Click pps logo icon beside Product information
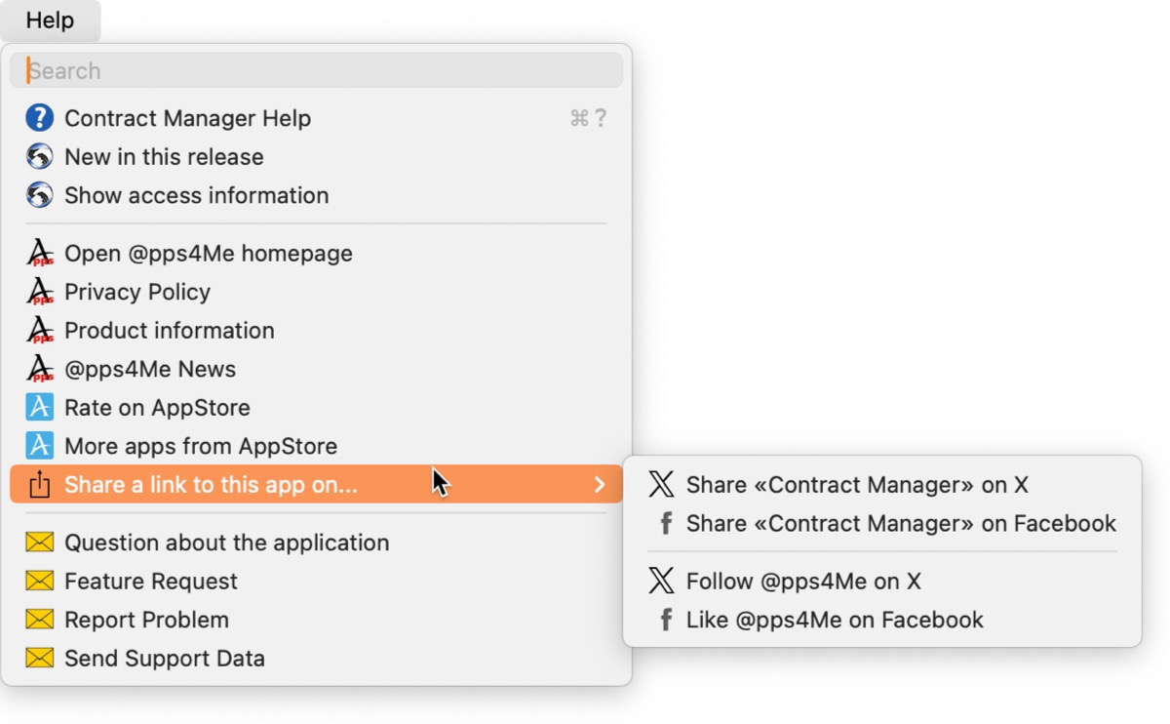 pos(39,331)
